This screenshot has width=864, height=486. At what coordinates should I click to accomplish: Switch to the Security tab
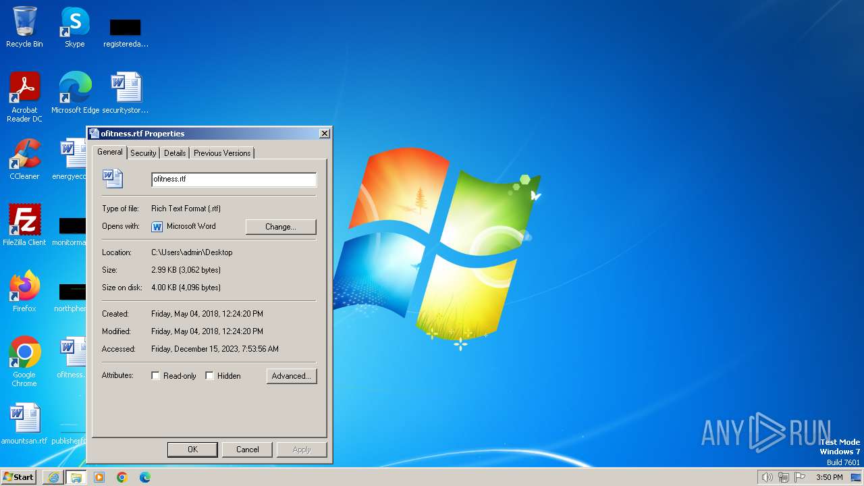pos(143,153)
